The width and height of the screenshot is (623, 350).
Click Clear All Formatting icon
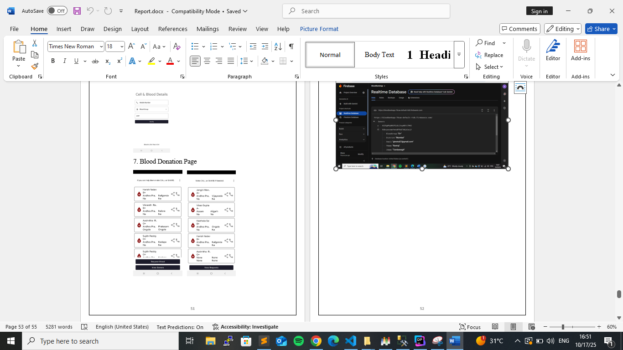click(177, 46)
